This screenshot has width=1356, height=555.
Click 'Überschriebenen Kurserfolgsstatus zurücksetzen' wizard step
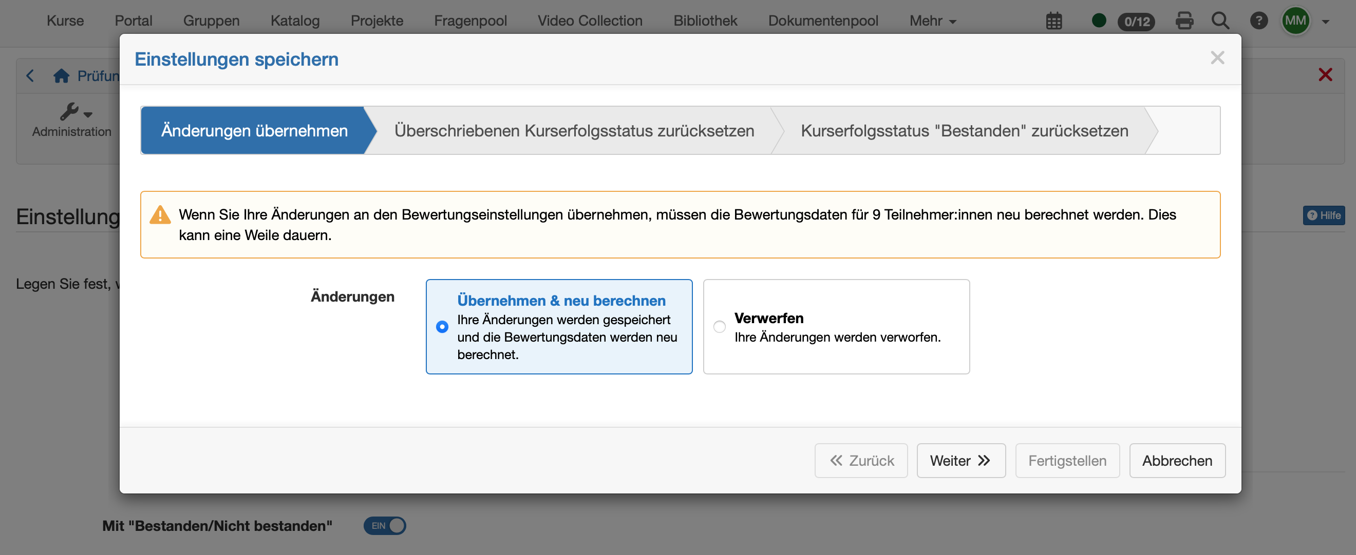coord(574,131)
